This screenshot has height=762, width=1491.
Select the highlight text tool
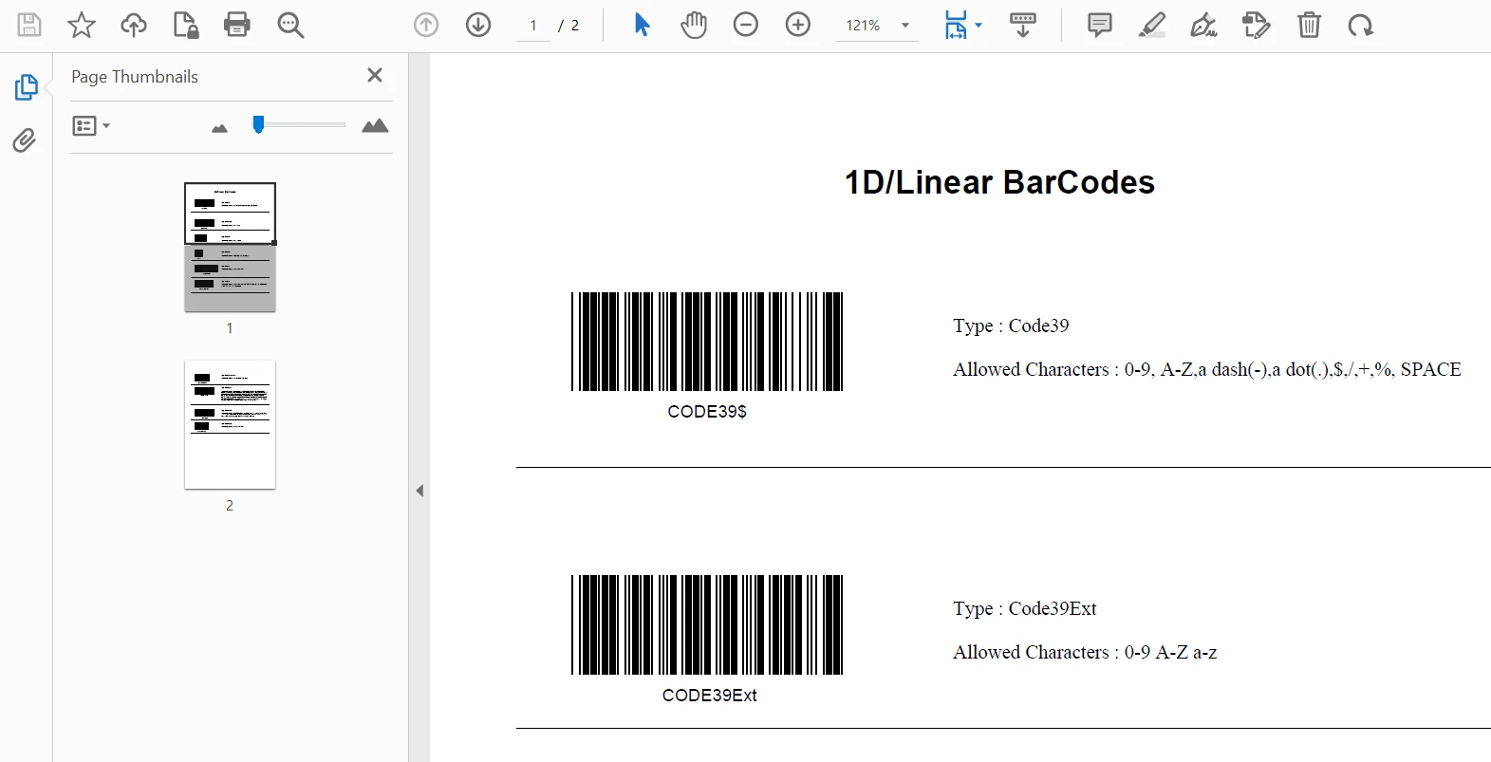[x=1152, y=26]
